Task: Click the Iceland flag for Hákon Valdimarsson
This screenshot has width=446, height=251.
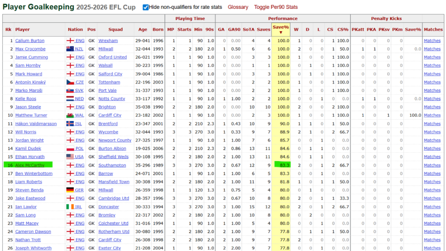Action: tap(70, 124)
